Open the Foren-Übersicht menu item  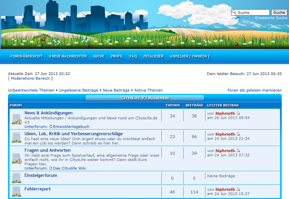tap(26, 56)
